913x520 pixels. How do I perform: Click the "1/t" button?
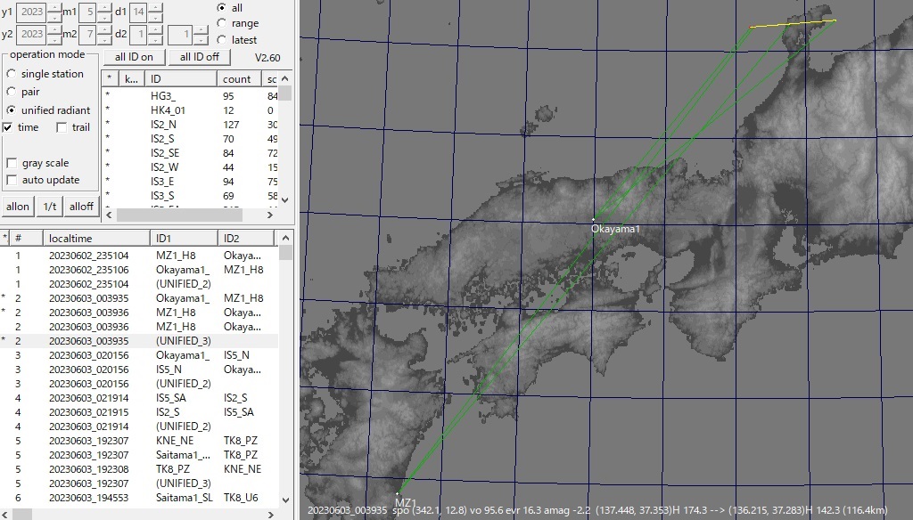tap(49, 206)
